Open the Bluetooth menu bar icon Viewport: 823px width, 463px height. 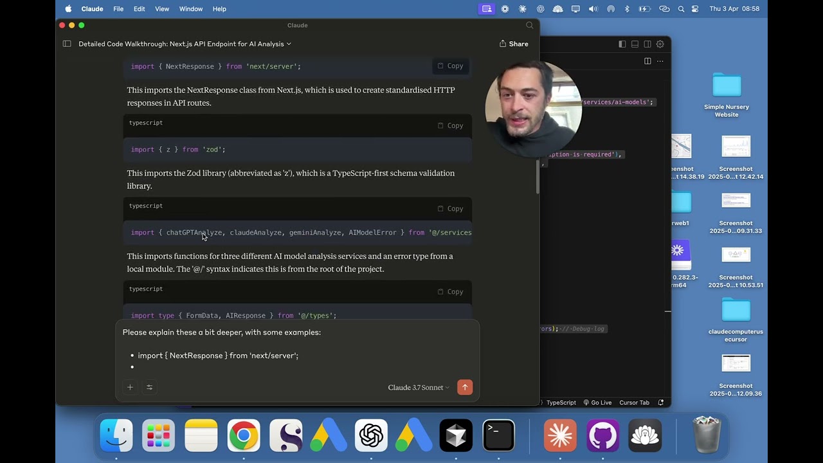[627, 9]
